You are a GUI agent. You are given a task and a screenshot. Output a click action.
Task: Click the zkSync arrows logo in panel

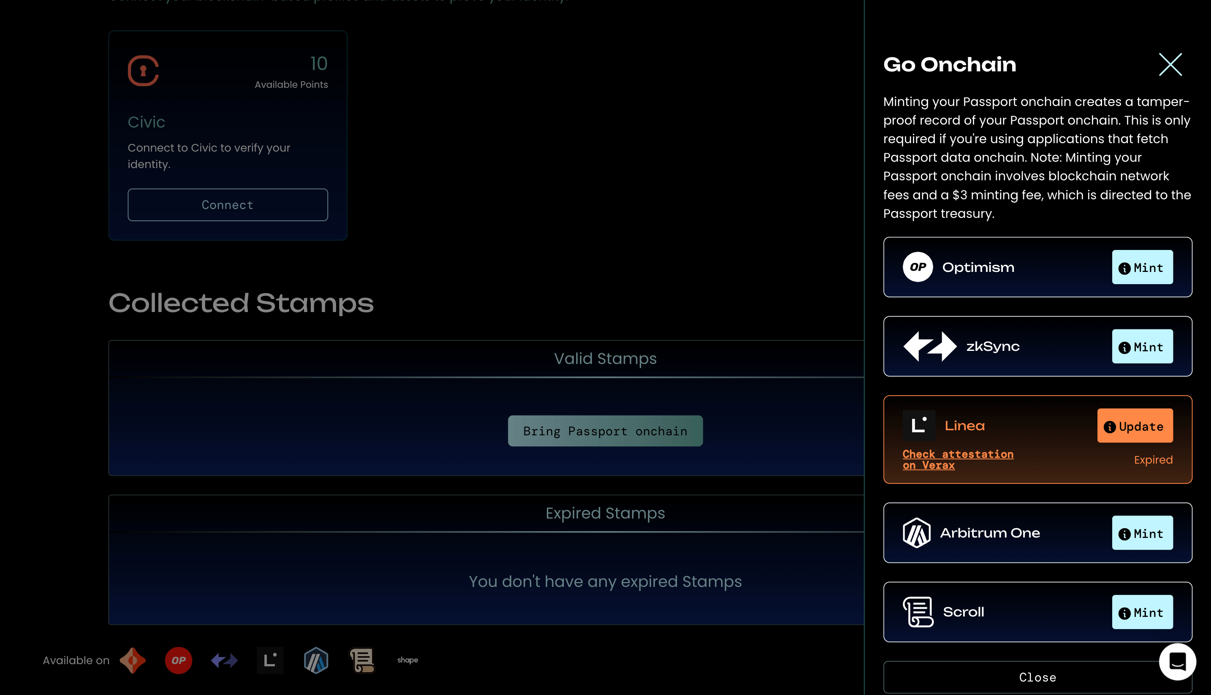(930, 346)
